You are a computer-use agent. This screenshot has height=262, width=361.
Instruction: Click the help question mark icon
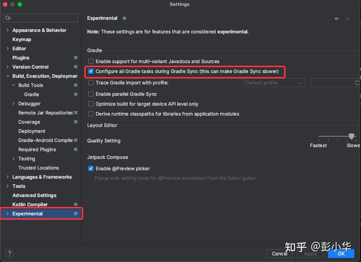coord(9,253)
